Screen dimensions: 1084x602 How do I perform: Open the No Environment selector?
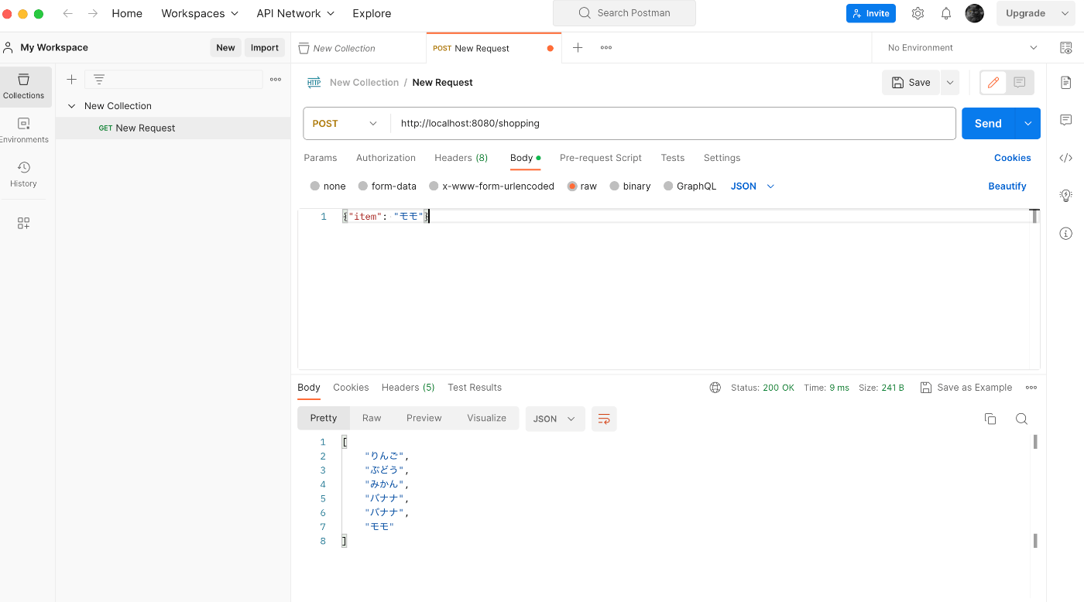coord(962,47)
